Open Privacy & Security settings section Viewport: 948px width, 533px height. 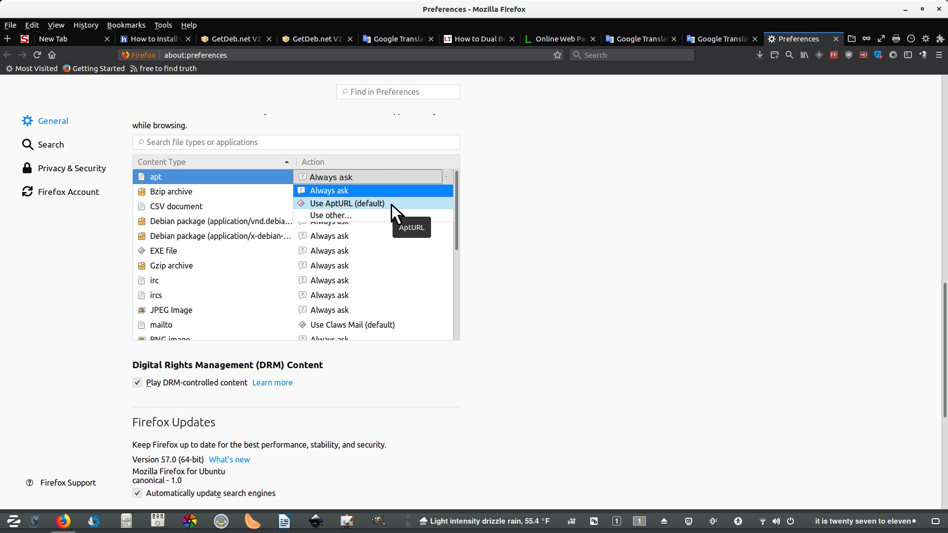pos(72,168)
